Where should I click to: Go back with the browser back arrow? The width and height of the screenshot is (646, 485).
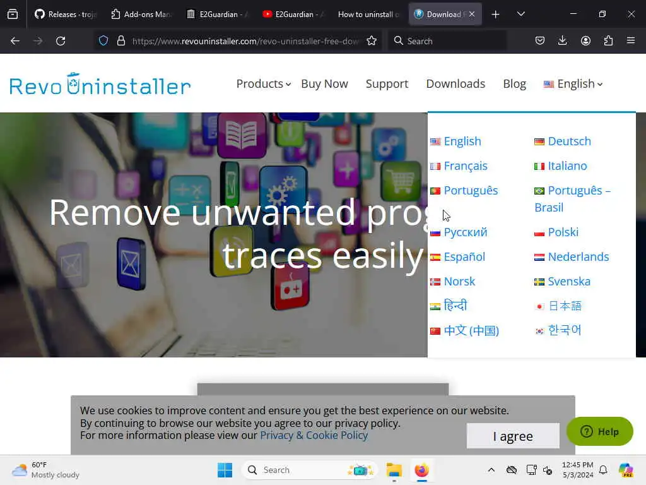[15, 41]
